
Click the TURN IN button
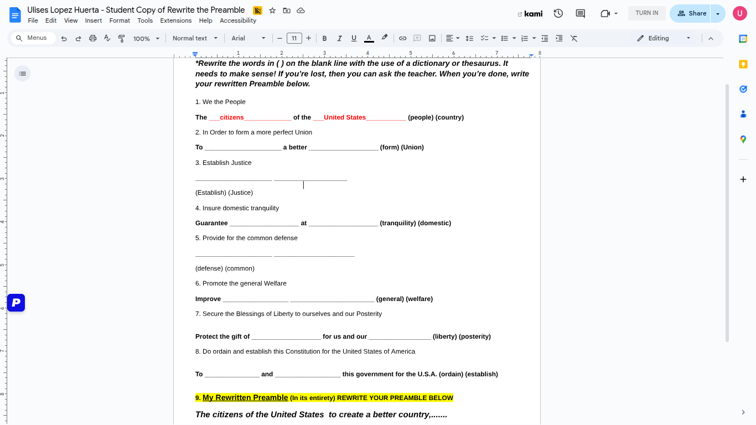tap(646, 12)
